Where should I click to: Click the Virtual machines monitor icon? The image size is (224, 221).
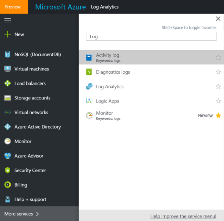(8, 69)
